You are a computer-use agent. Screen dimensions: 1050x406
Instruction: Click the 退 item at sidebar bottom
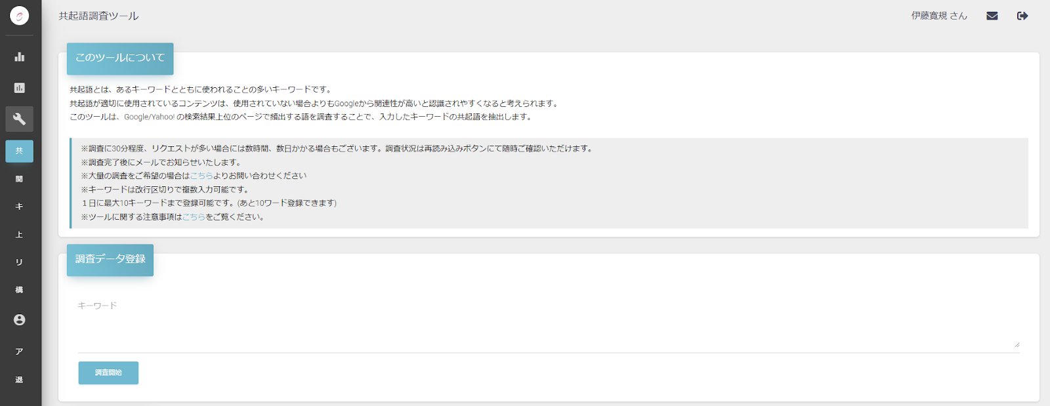tap(20, 379)
